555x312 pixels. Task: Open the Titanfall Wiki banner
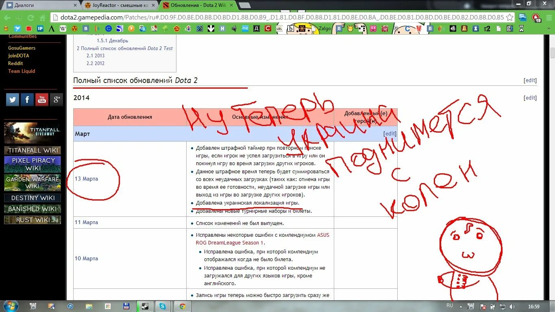(33, 151)
